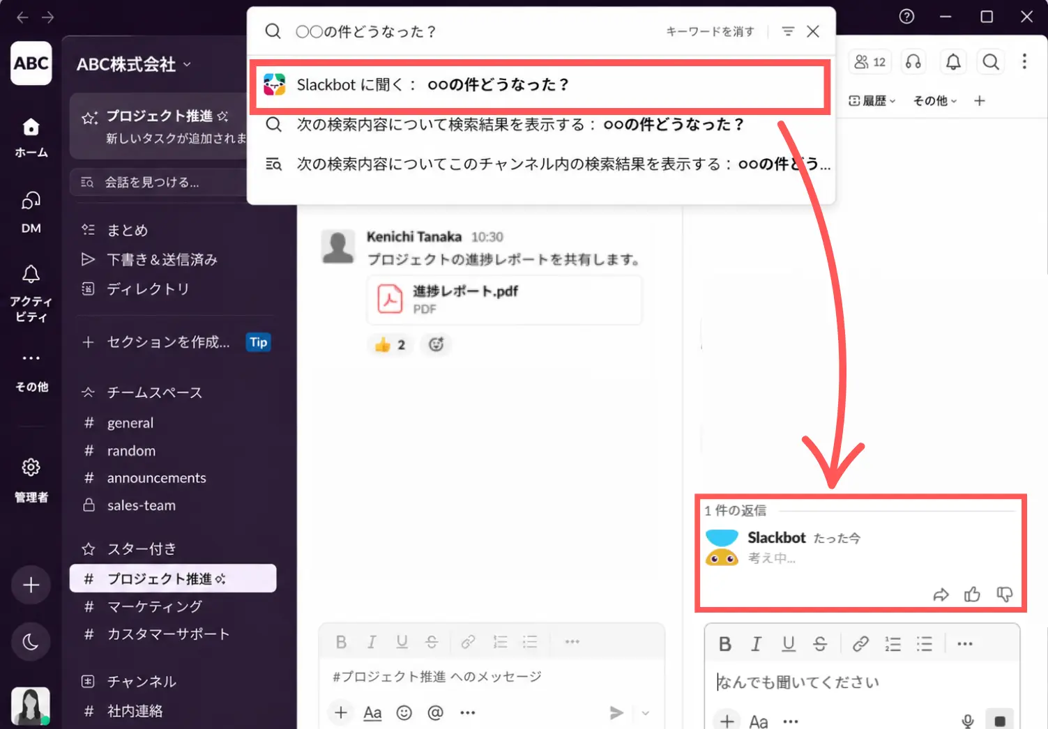Open その他 more menu in left rail
This screenshot has height=729, width=1048.
31,371
